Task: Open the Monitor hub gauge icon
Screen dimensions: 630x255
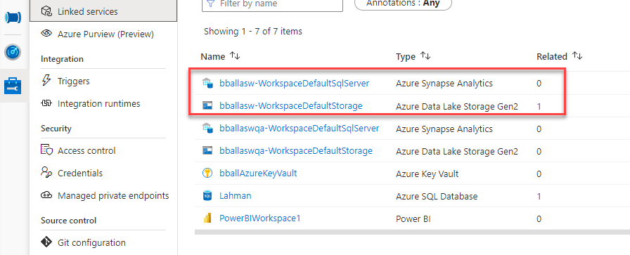Action: [x=13, y=52]
